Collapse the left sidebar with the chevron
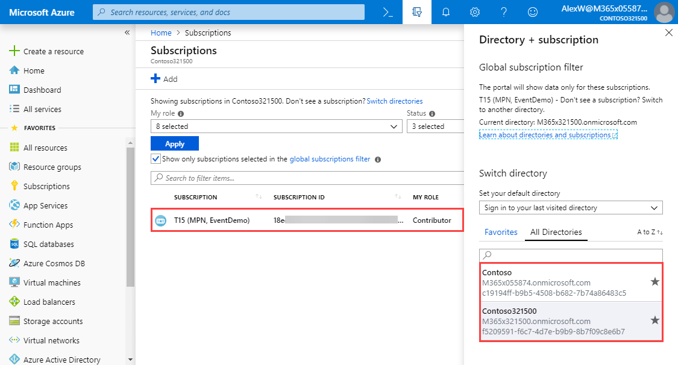678x365 pixels. [x=127, y=33]
